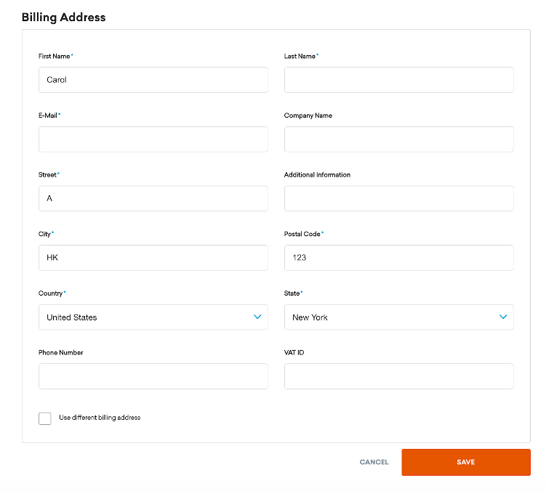Viewport: 546px width, 491px height.
Task: Click the Postal Code field showing 123
Action: coord(398,258)
